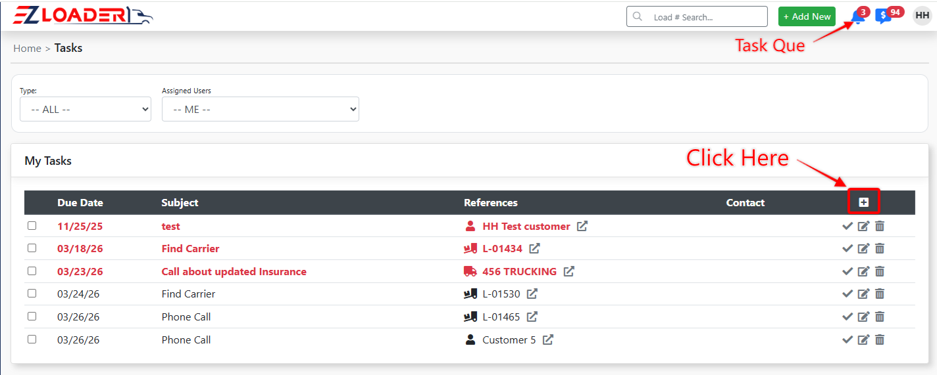The width and height of the screenshot is (937, 375).
Task: Open the Type filter dropdown
Action: tap(86, 109)
